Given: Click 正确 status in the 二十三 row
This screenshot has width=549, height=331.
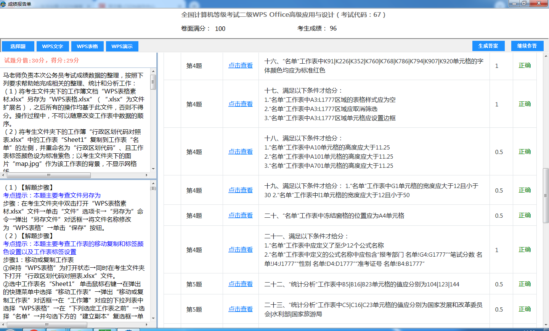Looking at the screenshot, I should point(525,309).
